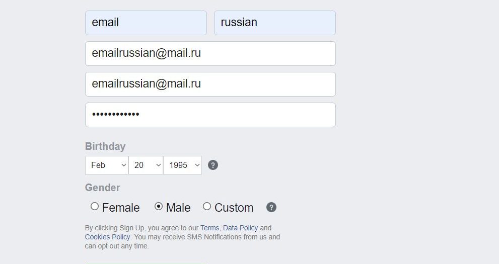The image size is (499, 264).
Task: Open the birth year dropdown showing 1995
Action: (182, 165)
